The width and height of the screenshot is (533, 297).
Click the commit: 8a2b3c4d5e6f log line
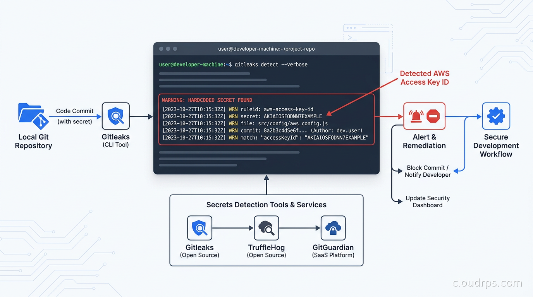[x=262, y=130]
